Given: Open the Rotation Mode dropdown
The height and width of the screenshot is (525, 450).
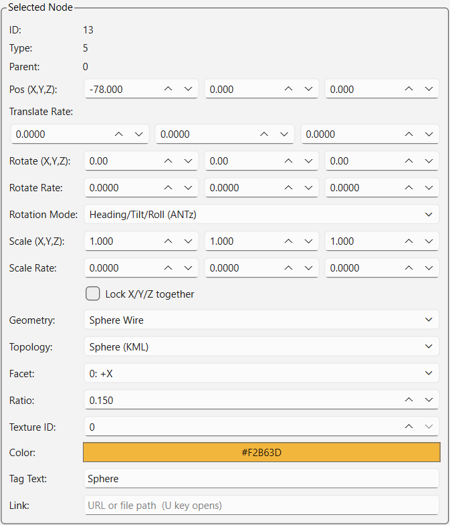Looking at the screenshot, I should click(x=261, y=214).
